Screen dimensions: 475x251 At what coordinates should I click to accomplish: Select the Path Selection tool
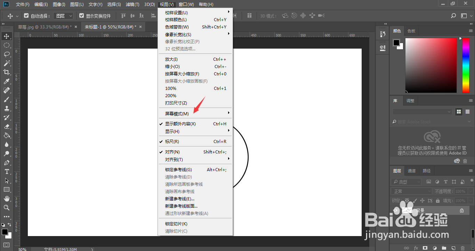(x=7, y=181)
